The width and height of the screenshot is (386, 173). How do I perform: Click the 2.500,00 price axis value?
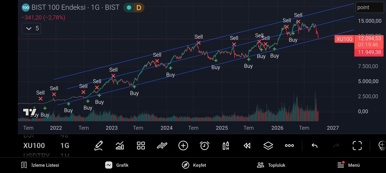pos(368,96)
